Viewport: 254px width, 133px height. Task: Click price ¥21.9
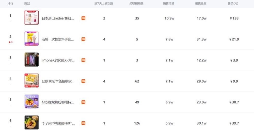tap(234, 39)
